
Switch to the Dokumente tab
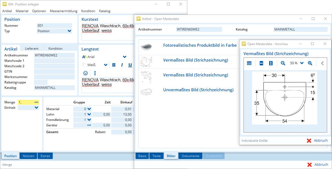click(190, 156)
